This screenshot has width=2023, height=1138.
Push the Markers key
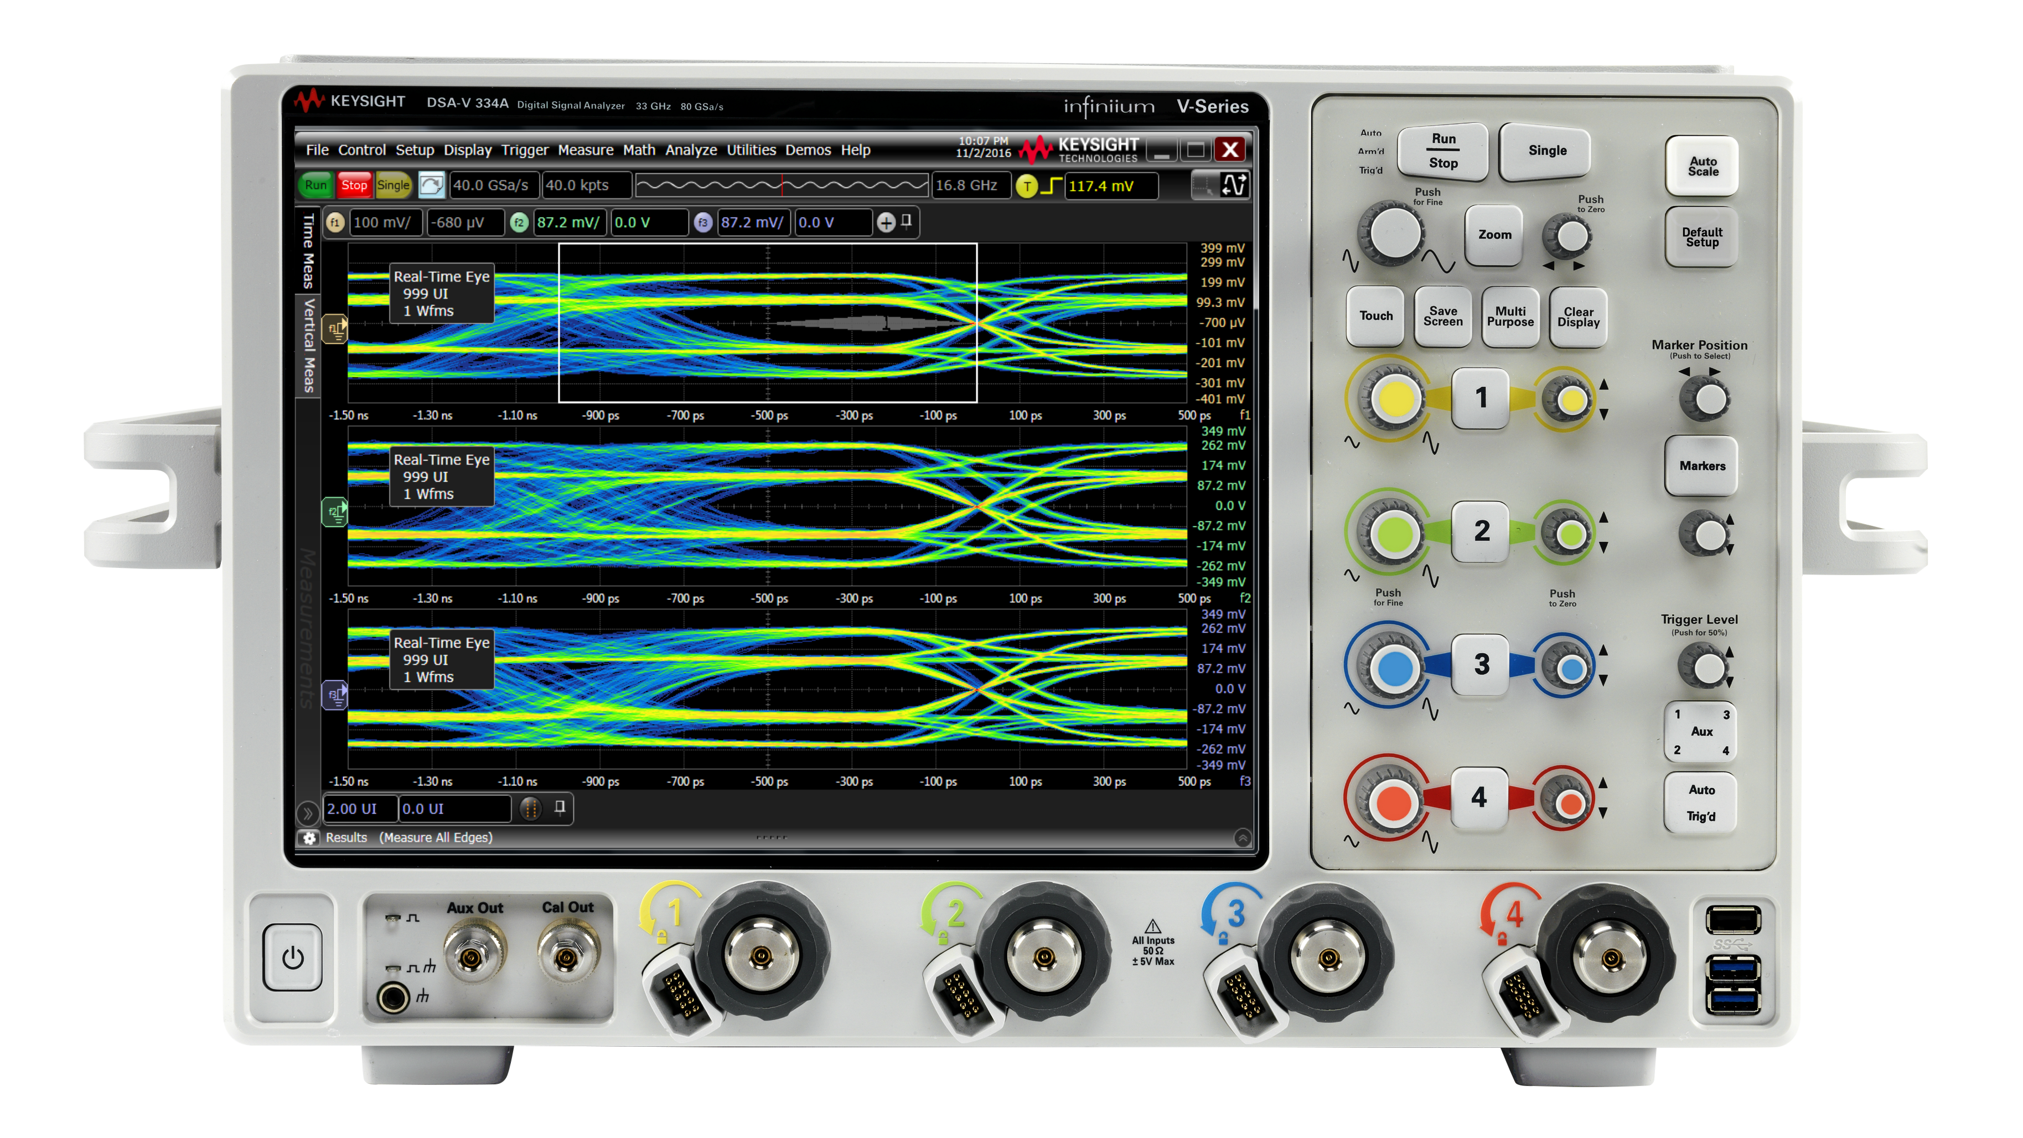1702,465
